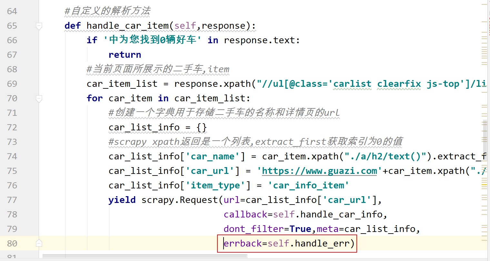Image resolution: width=490 pixels, height=261 pixels.
Task: Collapse the handle_car_item function fold marker
Action: 39,26
